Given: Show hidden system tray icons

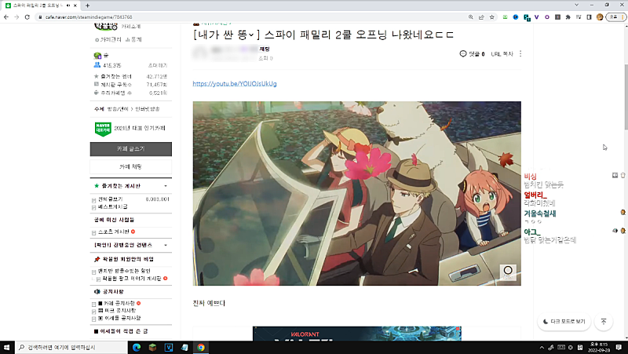Looking at the screenshot, I should pos(542,347).
